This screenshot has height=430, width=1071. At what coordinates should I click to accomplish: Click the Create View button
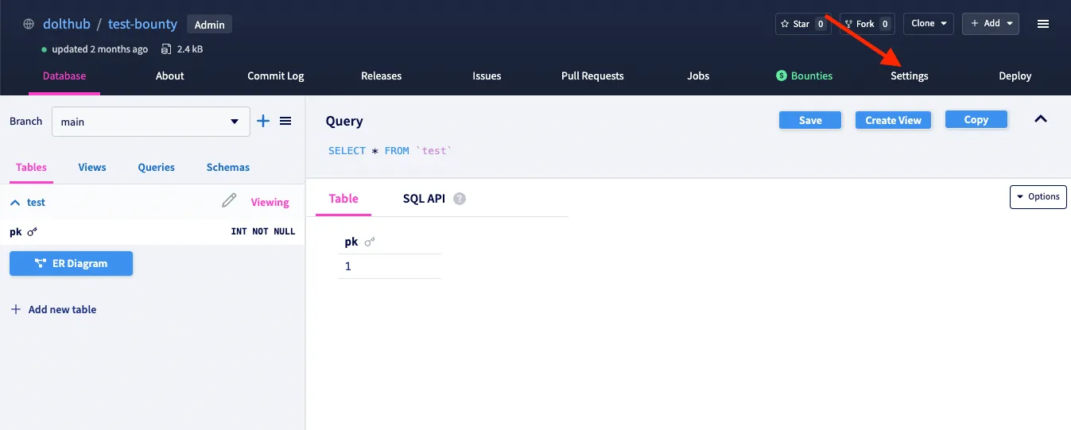(893, 120)
